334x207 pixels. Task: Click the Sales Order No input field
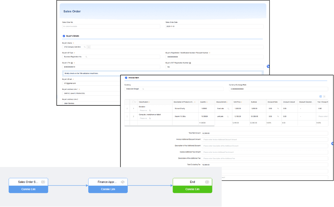(x=111, y=27)
